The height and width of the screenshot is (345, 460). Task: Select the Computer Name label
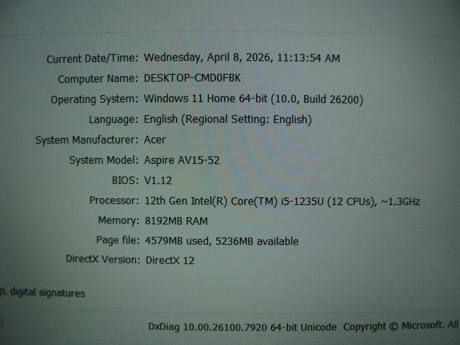point(98,79)
